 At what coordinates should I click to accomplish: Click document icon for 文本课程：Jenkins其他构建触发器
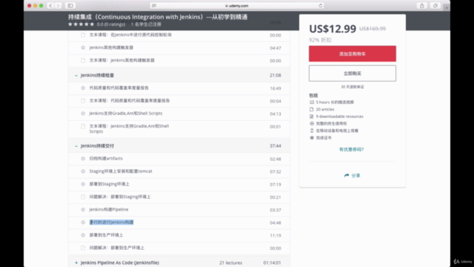tap(83, 60)
